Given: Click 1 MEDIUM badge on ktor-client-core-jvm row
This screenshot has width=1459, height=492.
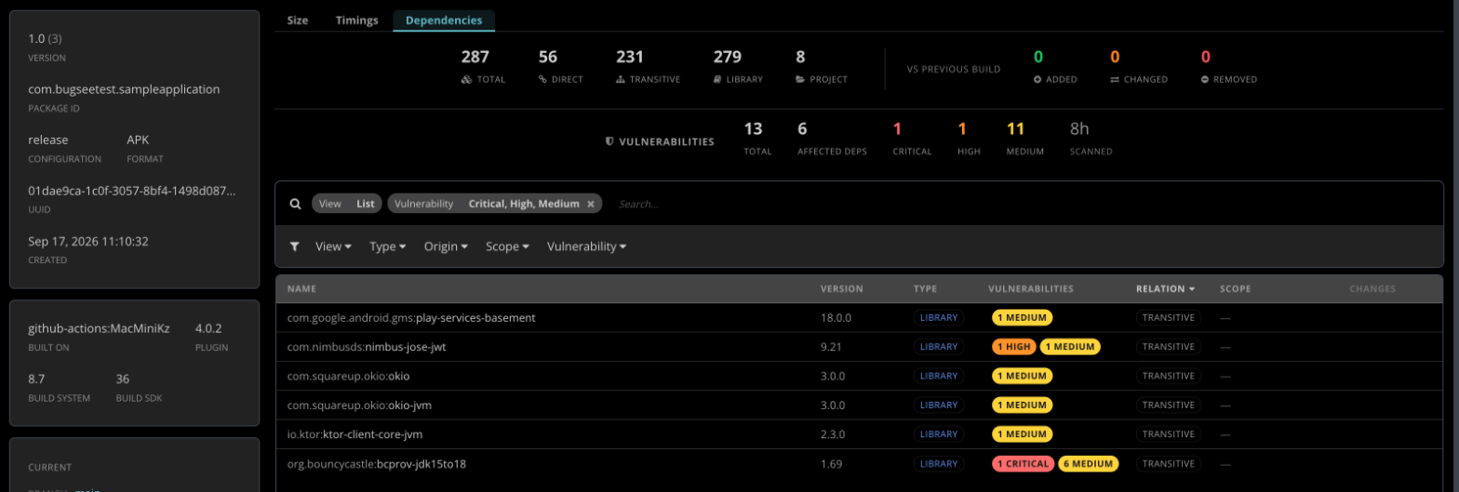Looking at the screenshot, I should [x=1022, y=434].
